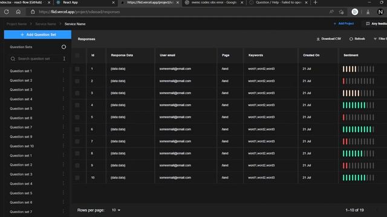Open the browser profile avatar labelled N
This screenshot has width=387, height=217.
[380, 12]
